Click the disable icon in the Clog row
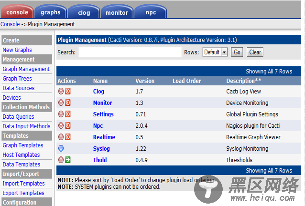 tap(68, 91)
